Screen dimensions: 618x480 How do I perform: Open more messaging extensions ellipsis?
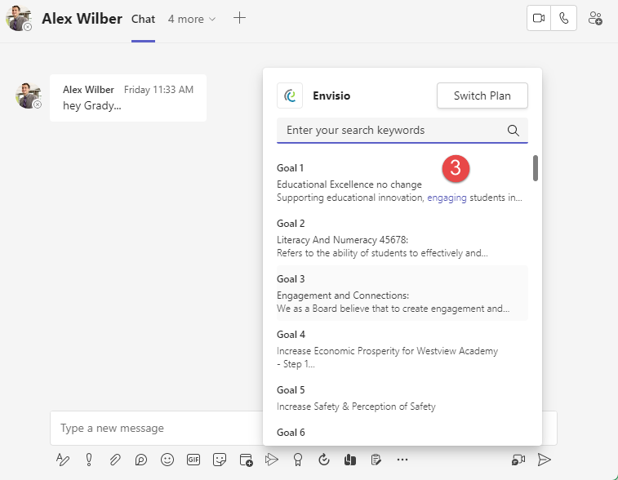[402, 460]
